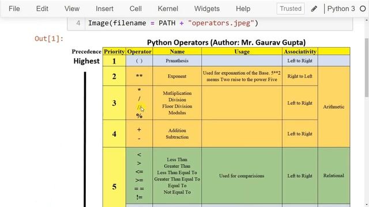
Task: Open the Help menu
Action: point(243,9)
